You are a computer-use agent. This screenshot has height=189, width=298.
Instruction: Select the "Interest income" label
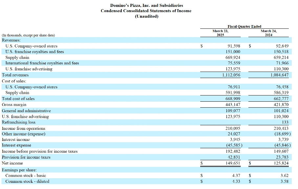(x=16, y=140)
